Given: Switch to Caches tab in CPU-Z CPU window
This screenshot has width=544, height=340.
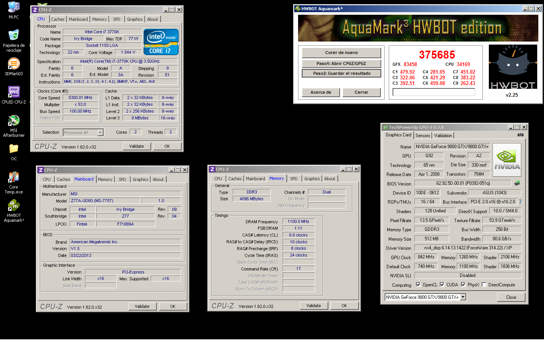Looking at the screenshot, I should pyautogui.click(x=58, y=19).
